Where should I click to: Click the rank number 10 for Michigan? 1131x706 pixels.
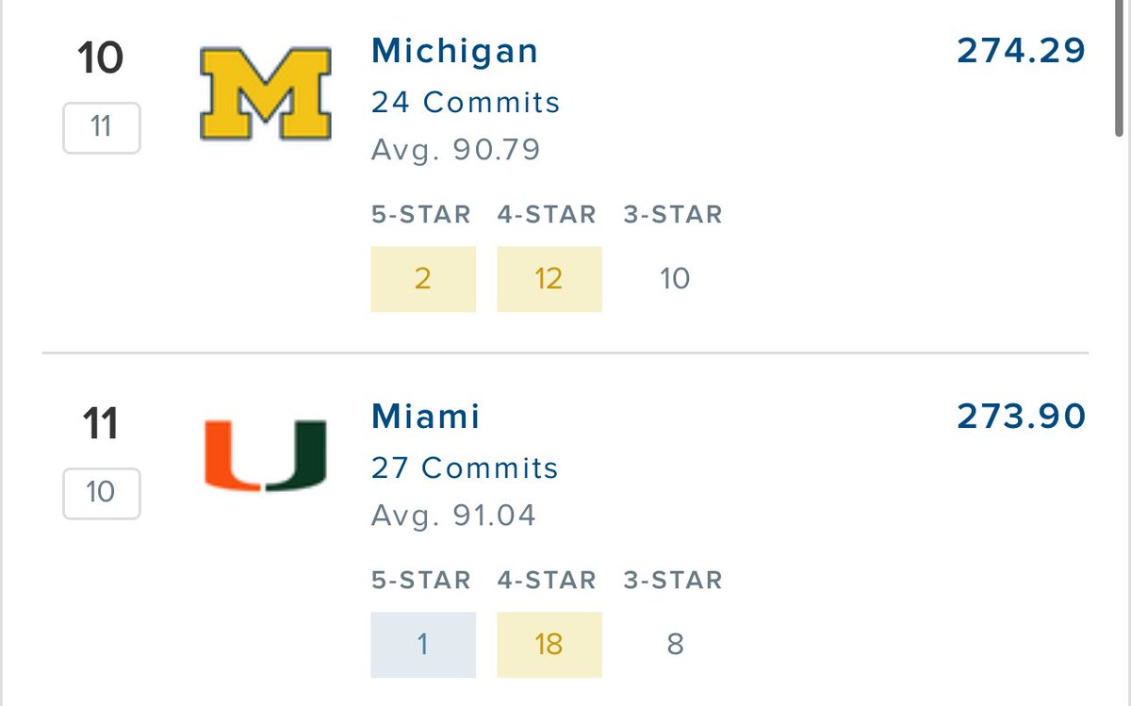pyautogui.click(x=100, y=58)
